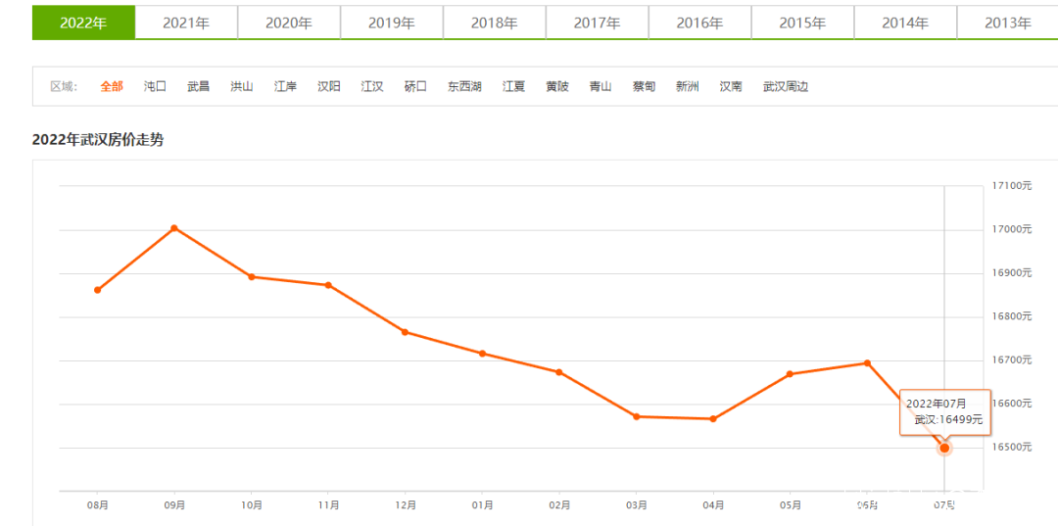Select the 武汉周边 region link
The width and height of the screenshot is (1058, 526).
click(x=786, y=86)
